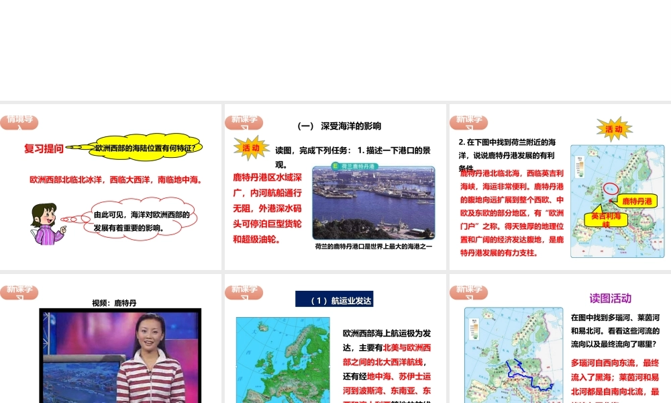
Task: Click the 新课学习 badge on the 读图活动 slide
Action: point(468,292)
